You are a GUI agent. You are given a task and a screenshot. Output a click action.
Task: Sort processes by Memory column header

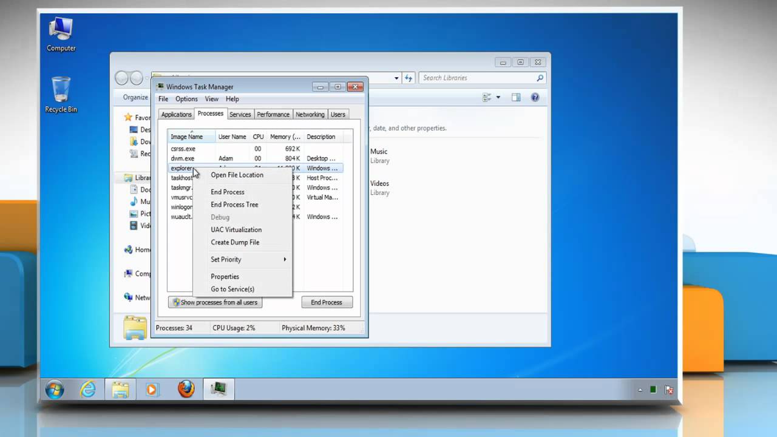pyautogui.click(x=285, y=137)
